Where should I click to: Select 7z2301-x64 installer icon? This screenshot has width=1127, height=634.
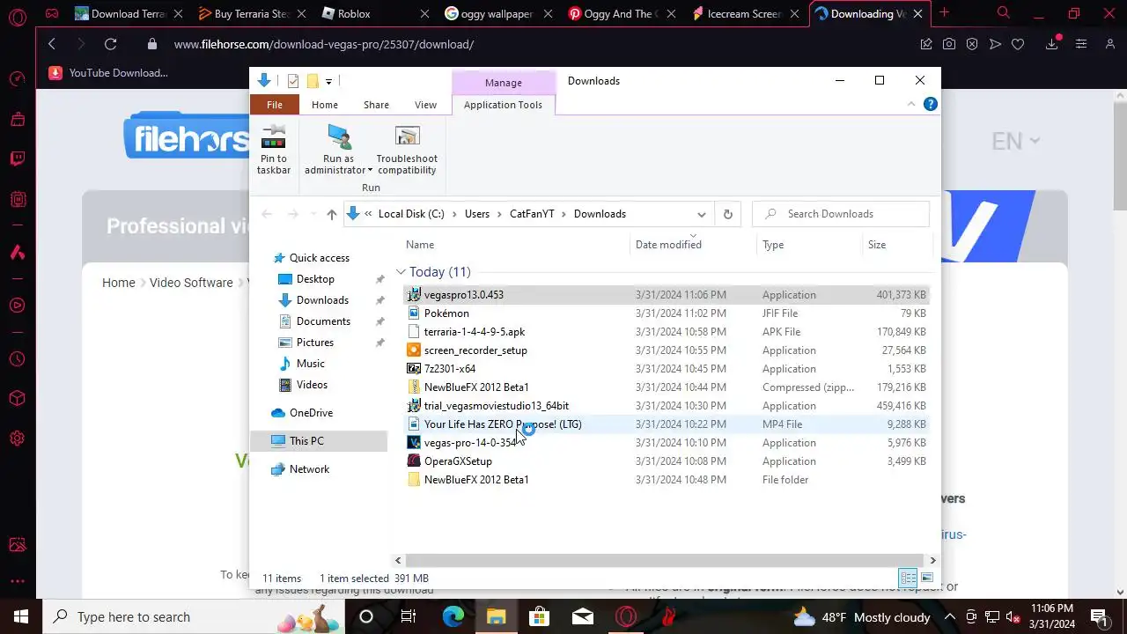point(414,369)
